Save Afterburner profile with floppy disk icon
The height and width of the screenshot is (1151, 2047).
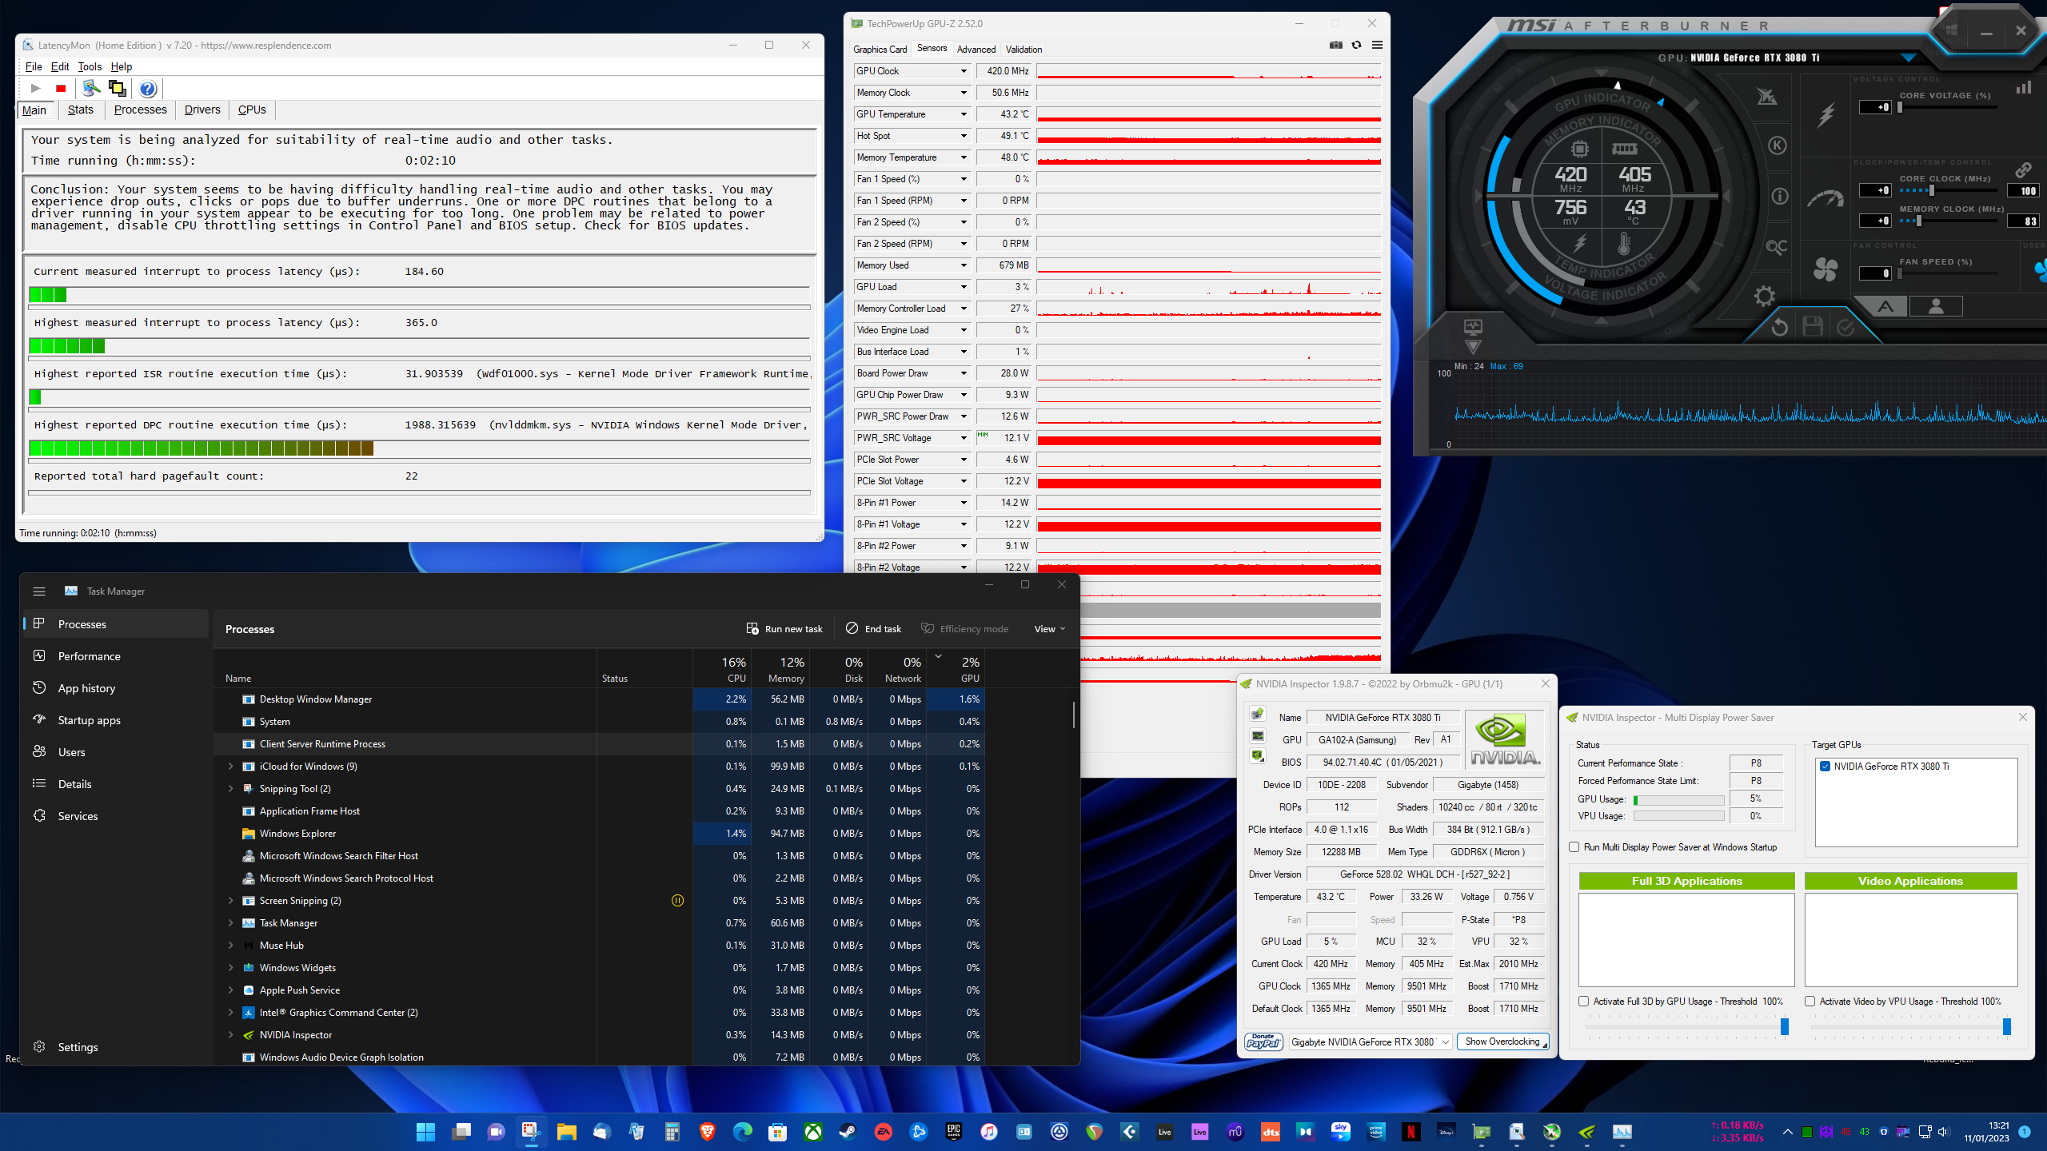click(1813, 326)
